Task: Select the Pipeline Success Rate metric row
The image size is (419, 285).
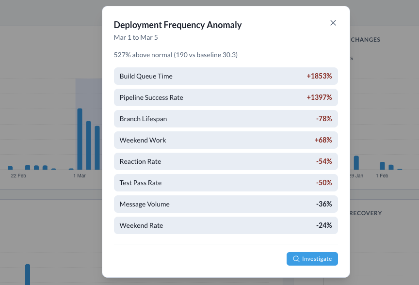Action: click(226, 97)
